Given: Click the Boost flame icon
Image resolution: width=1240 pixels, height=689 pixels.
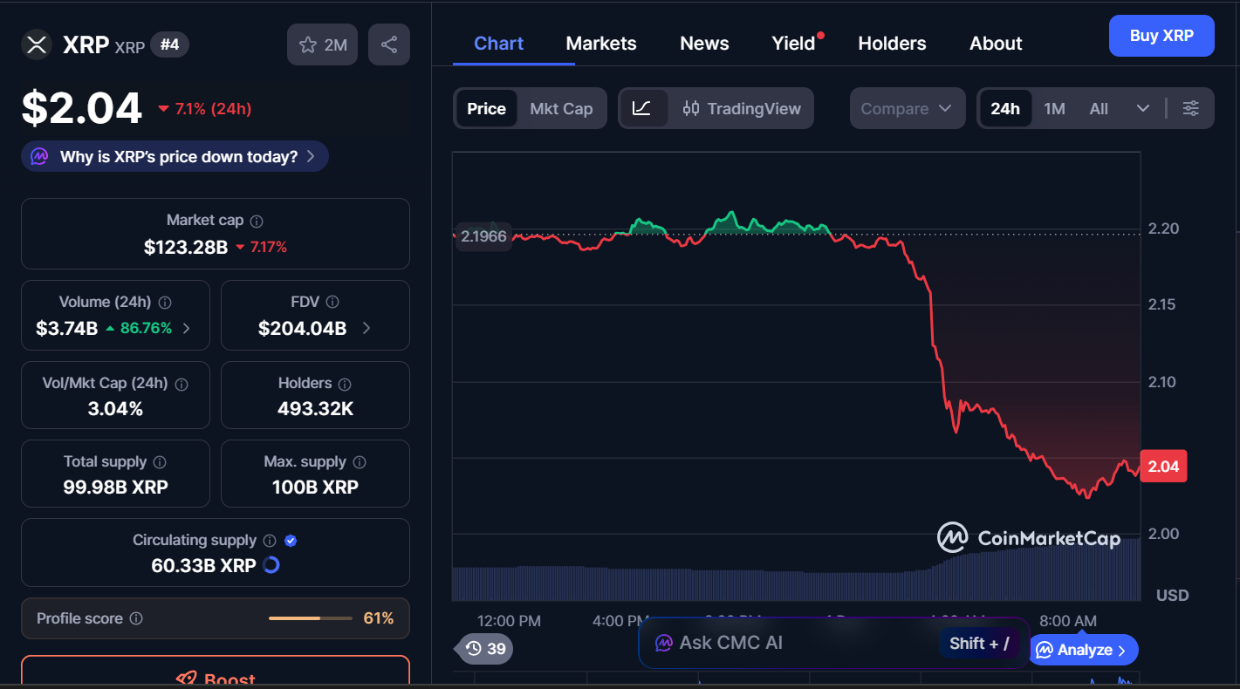Looking at the screenshot, I should click(x=183, y=679).
